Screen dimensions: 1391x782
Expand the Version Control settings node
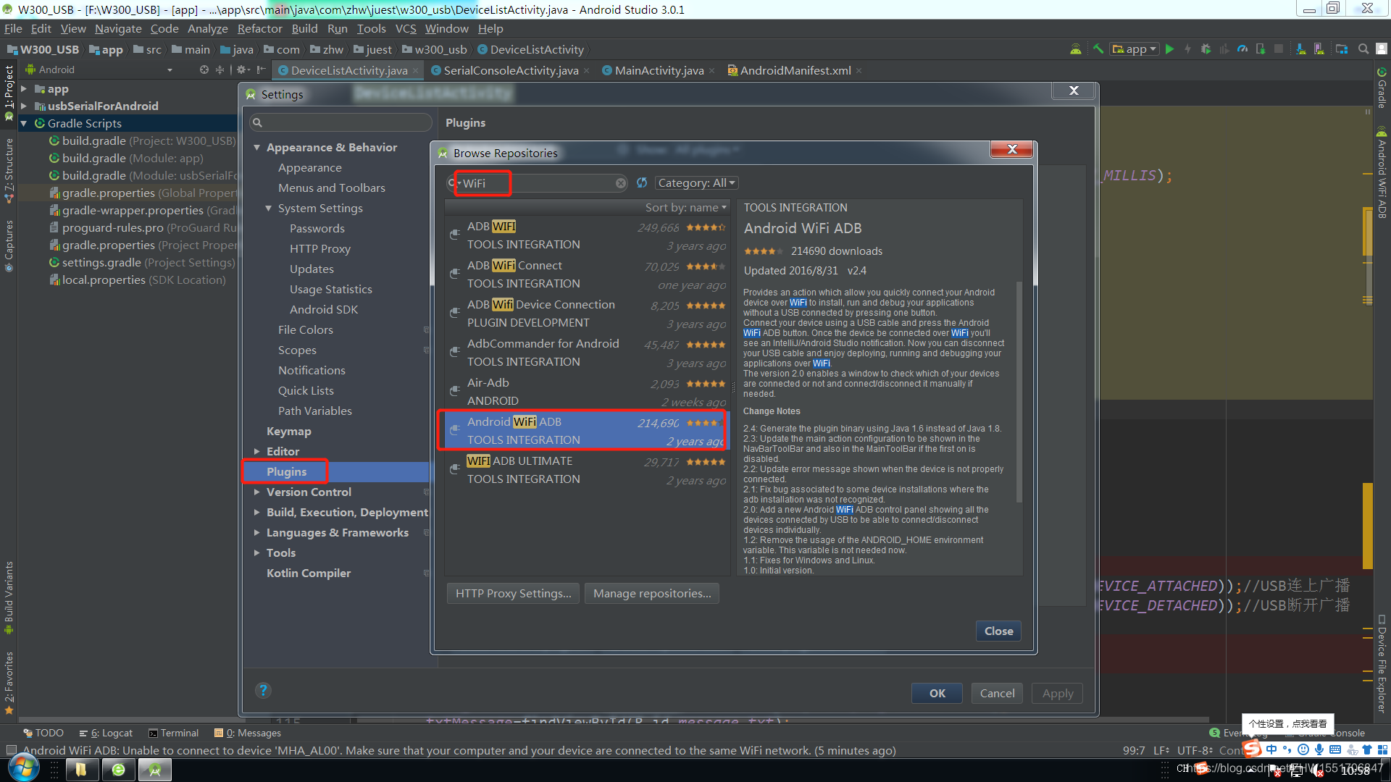coord(257,492)
